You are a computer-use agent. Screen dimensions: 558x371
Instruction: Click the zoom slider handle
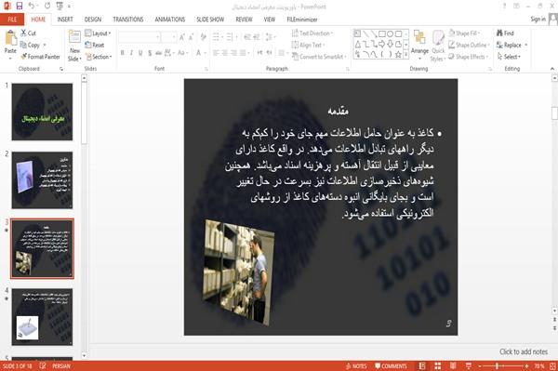(497, 366)
